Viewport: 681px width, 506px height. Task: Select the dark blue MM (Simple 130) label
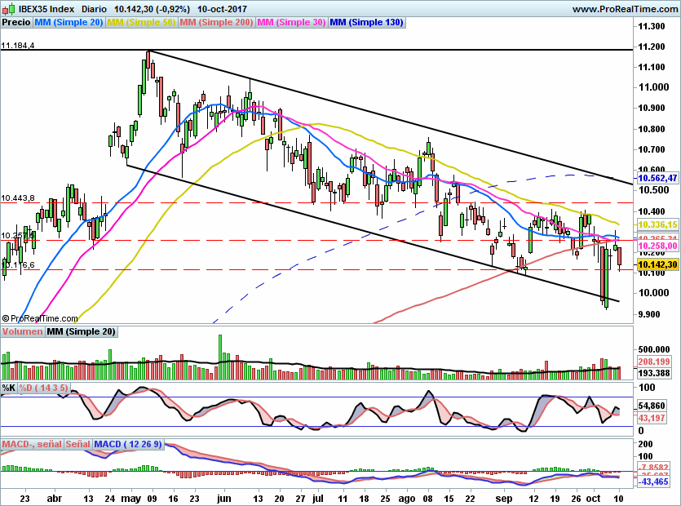pyautogui.click(x=366, y=22)
